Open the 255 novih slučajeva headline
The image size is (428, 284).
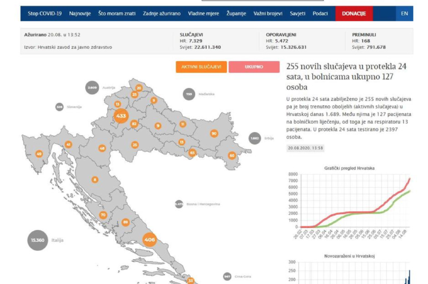pos(346,77)
